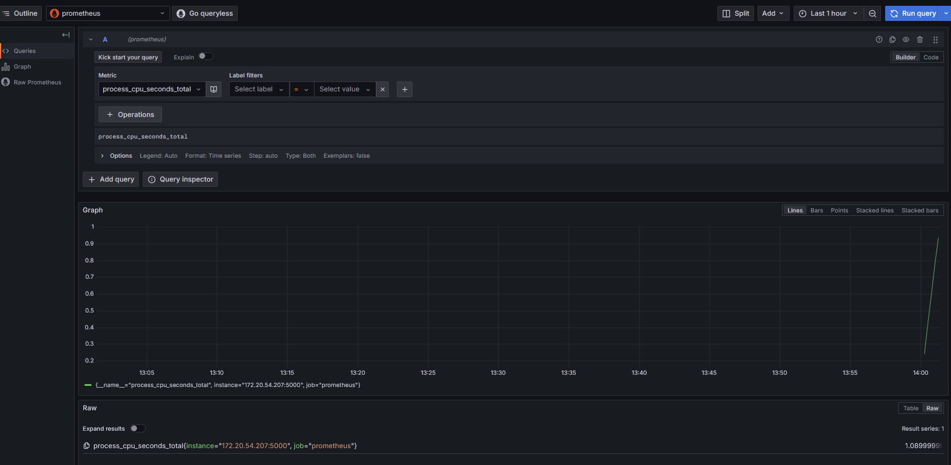Open query A help icon
Screen dimensions: 951x465
[879, 40]
